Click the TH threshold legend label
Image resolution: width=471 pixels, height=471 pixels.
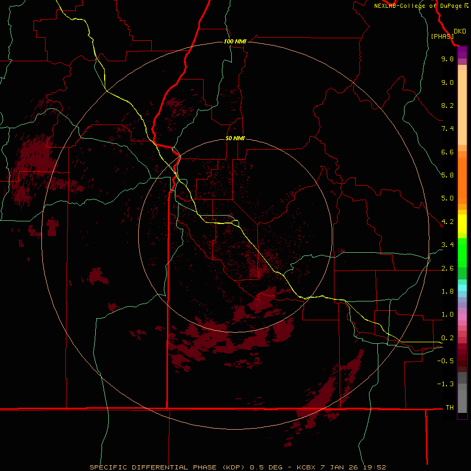coord(450,408)
